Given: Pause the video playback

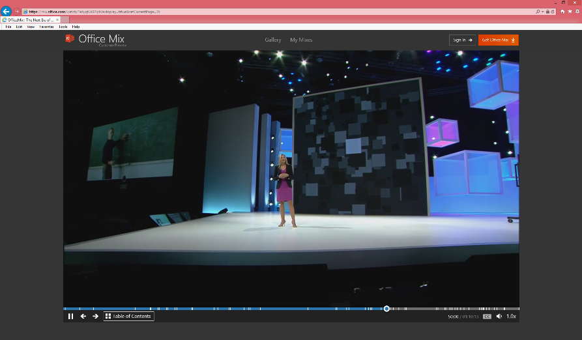Looking at the screenshot, I should tap(70, 317).
